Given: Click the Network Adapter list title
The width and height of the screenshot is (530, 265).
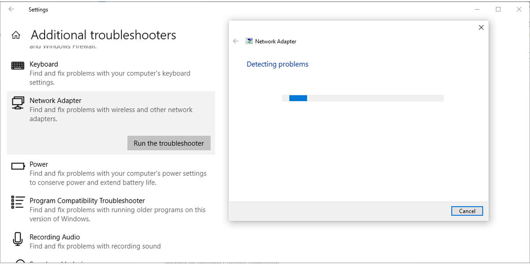Looking at the screenshot, I should click(56, 101).
